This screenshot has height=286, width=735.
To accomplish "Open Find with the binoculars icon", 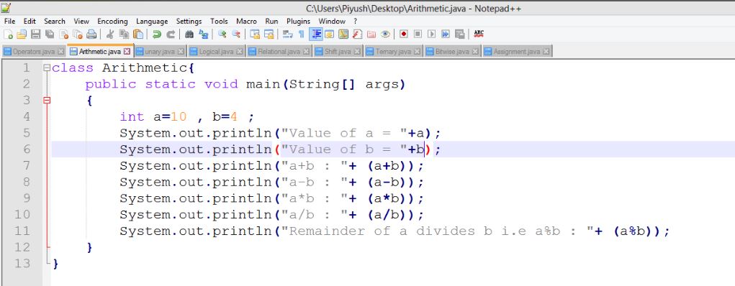I will click(189, 34).
